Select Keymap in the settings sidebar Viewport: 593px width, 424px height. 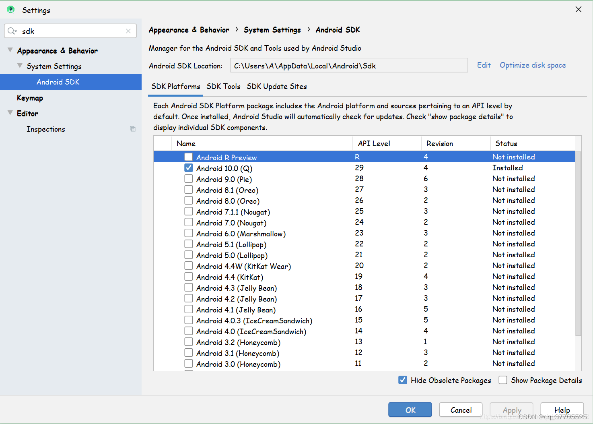point(30,97)
